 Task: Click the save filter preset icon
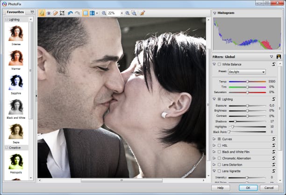click(x=279, y=57)
